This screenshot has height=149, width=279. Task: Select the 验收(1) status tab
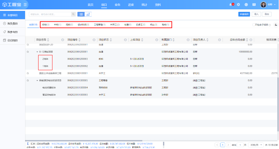pos(166,25)
